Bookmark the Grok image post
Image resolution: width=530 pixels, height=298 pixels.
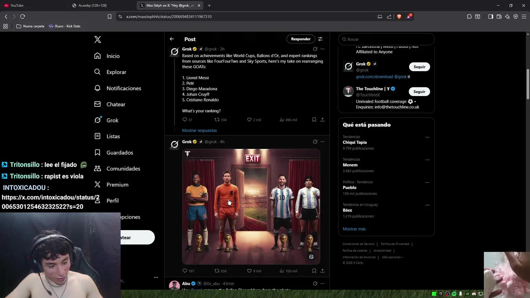pos(314,271)
